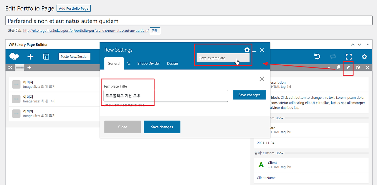Click the 2021-11-24 date text element
The width and height of the screenshot is (377, 185).
coord(266,143)
